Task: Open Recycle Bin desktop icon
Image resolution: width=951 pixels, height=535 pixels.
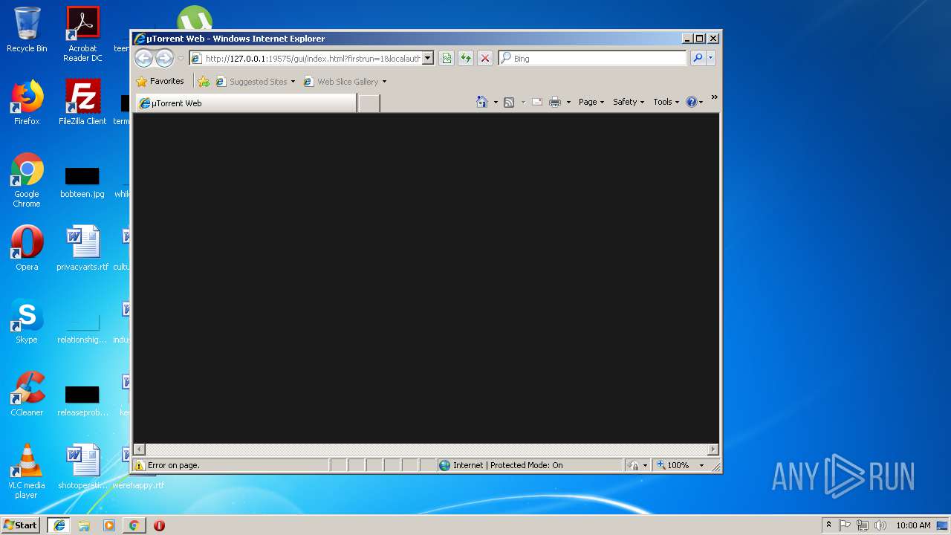Action: [x=27, y=30]
